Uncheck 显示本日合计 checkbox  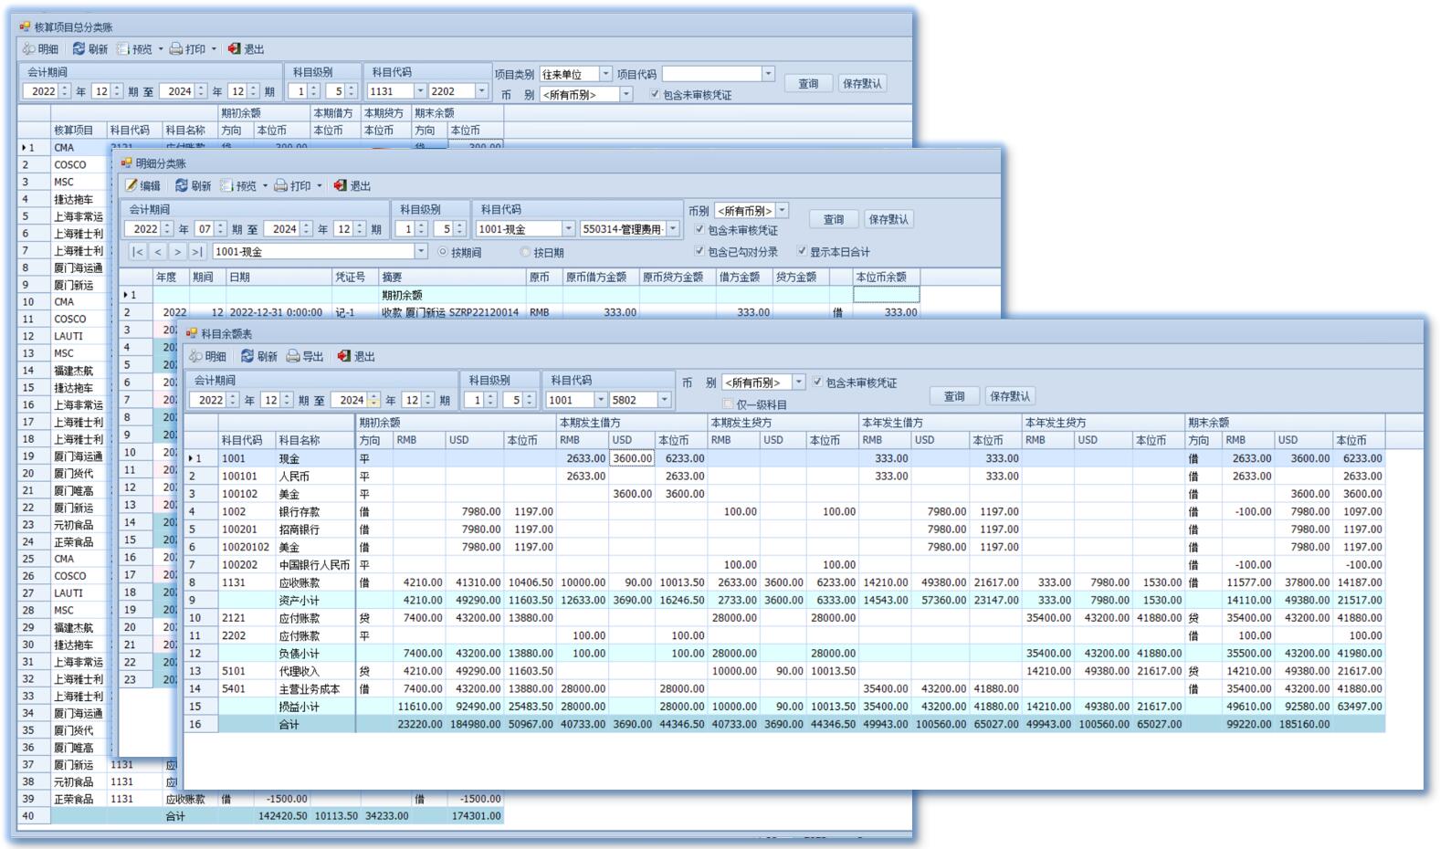(802, 251)
